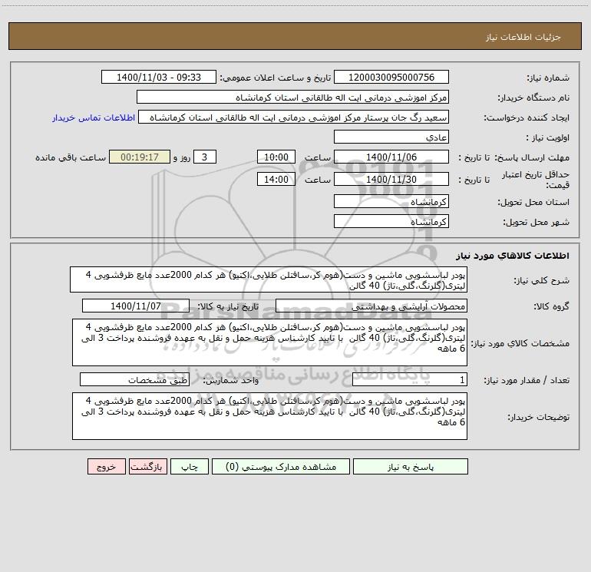Viewport: 591px width, 572px height.
Task: Click the حداقل تاریخ اعتبار قیمت label
Action: coord(536,180)
